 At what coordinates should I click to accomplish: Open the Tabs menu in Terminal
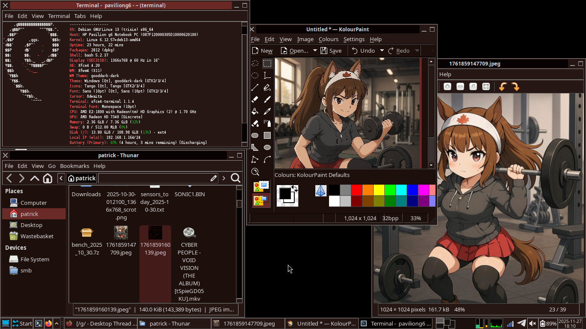tap(80, 16)
